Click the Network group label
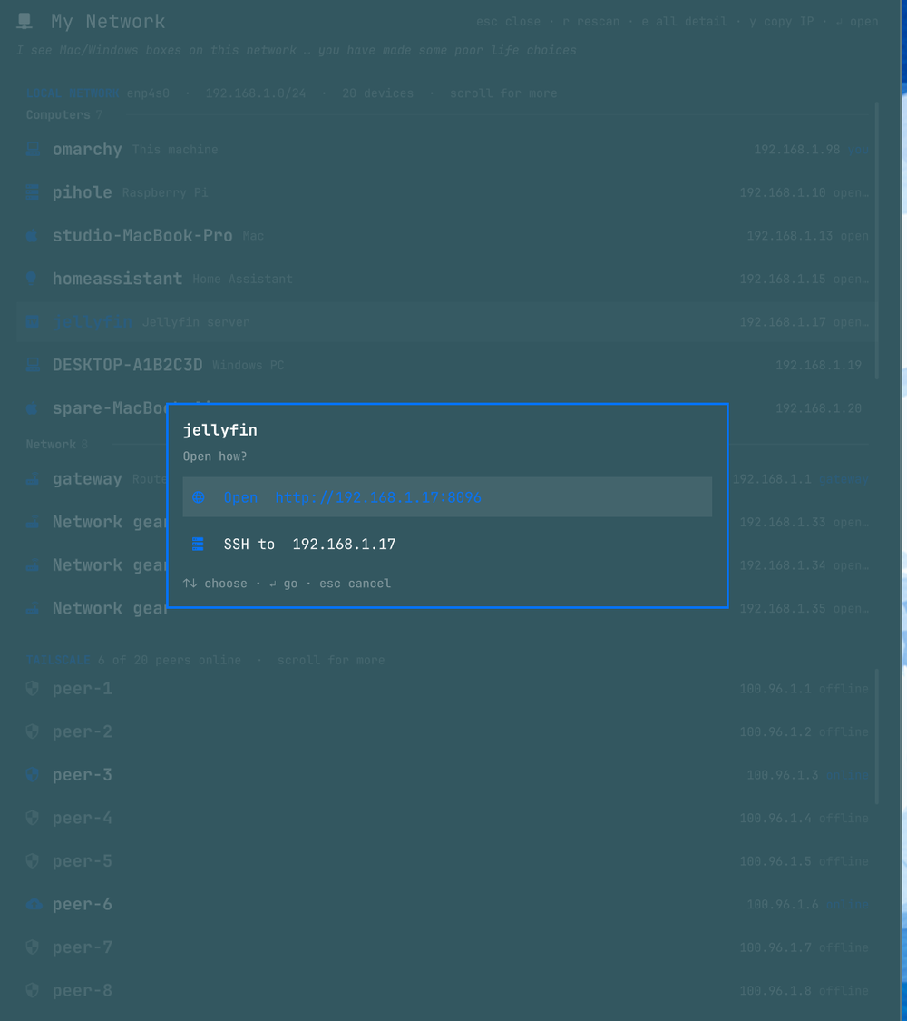 [51, 444]
